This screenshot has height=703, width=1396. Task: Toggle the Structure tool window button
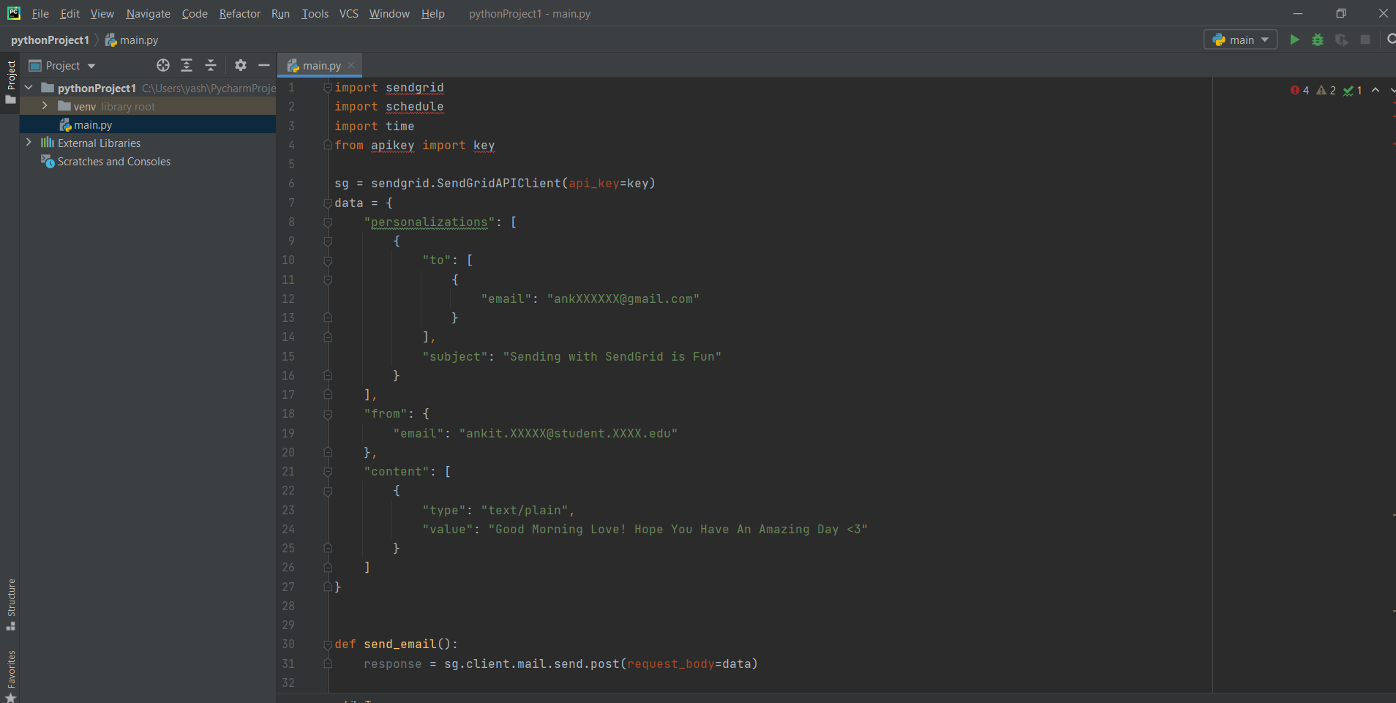click(10, 605)
